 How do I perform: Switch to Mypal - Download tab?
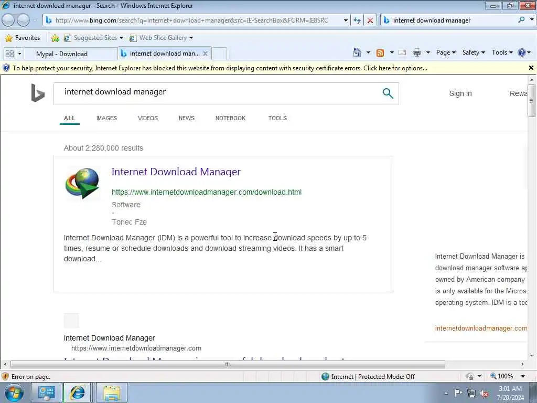(x=71, y=54)
